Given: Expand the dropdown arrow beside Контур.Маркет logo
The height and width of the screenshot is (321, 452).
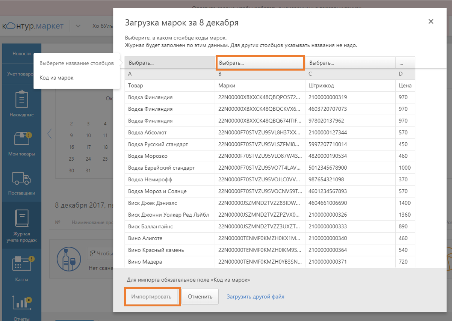Looking at the screenshot, I should (78, 26).
